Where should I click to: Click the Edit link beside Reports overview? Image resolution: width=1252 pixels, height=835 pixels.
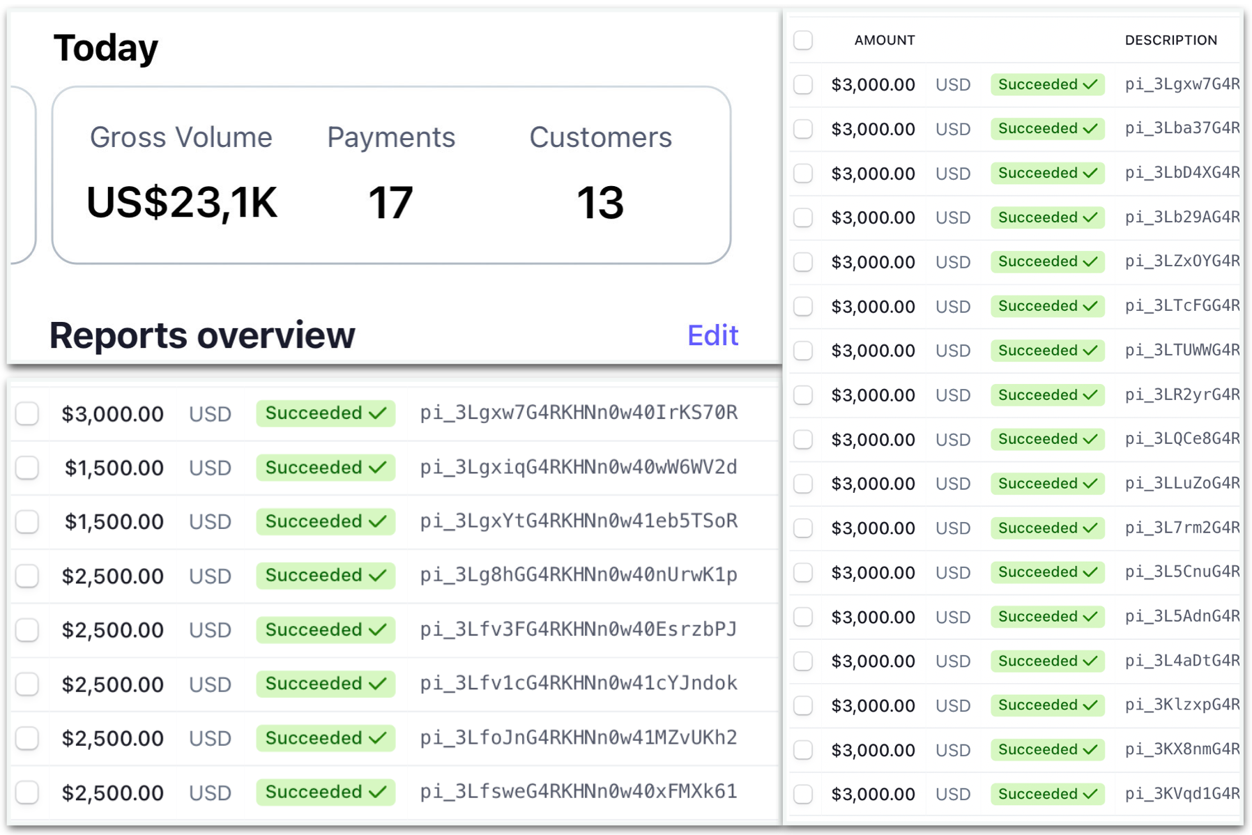pyautogui.click(x=712, y=335)
